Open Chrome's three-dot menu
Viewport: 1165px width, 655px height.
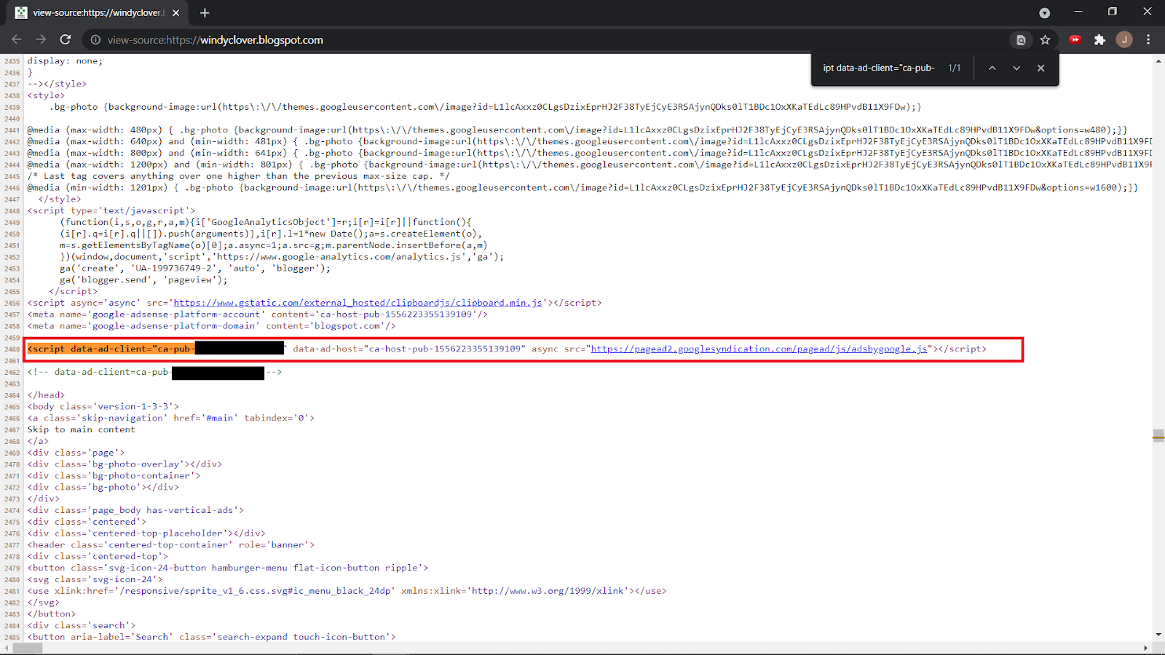1148,40
